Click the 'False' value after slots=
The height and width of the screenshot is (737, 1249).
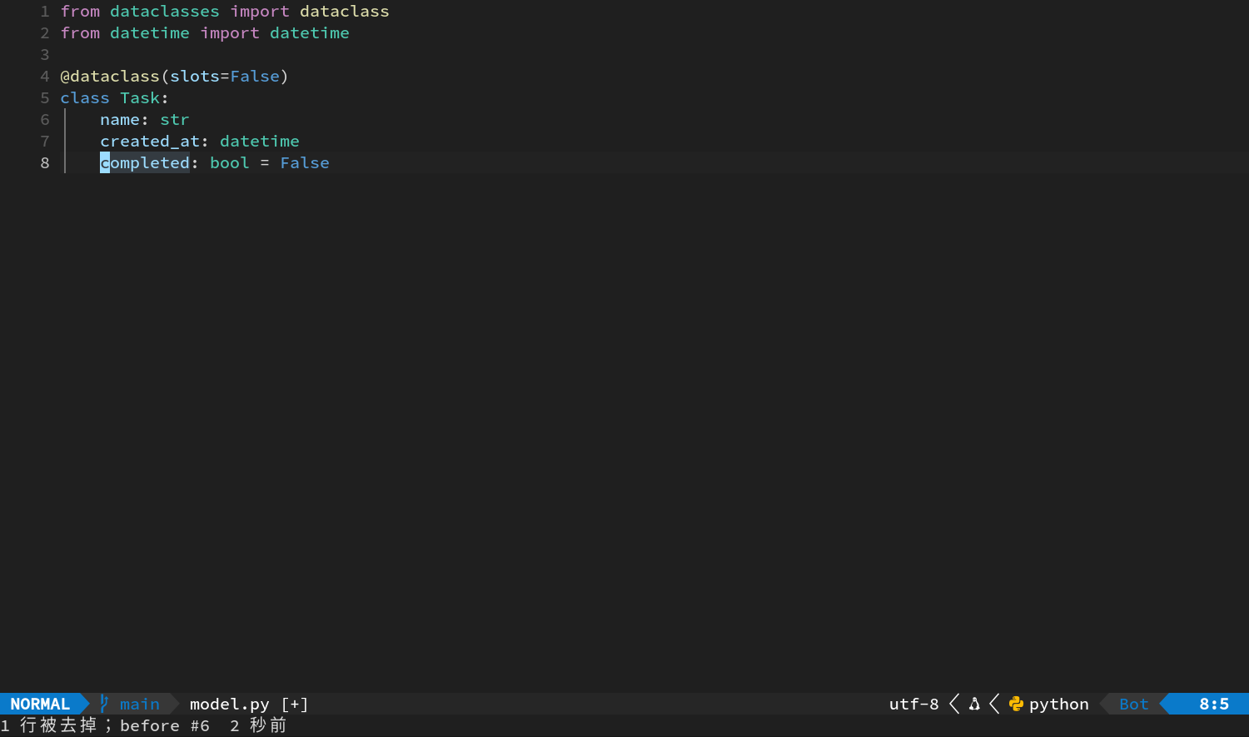[255, 77]
